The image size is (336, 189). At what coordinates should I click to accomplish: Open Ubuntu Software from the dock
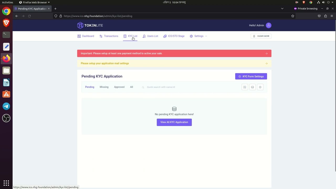tap(6, 94)
